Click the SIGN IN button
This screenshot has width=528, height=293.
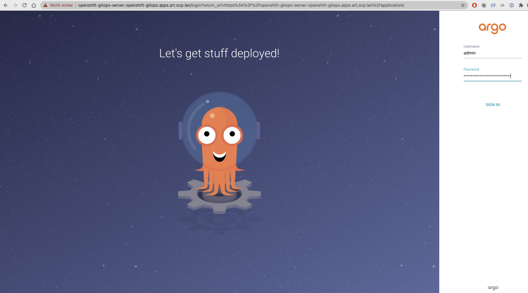pos(493,105)
